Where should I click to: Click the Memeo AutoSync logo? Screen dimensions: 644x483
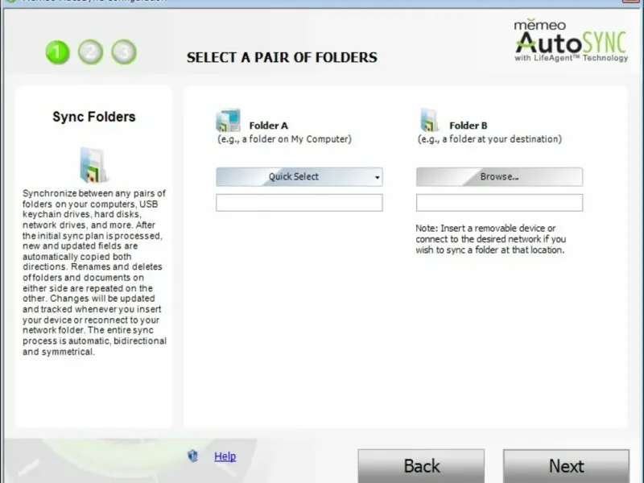[x=572, y=41]
